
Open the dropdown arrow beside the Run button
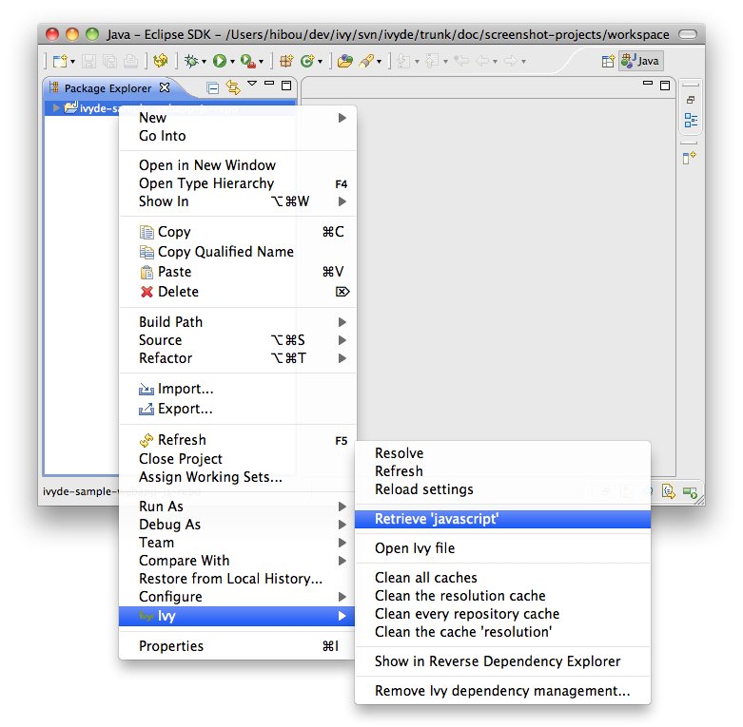tap(231, 62)
